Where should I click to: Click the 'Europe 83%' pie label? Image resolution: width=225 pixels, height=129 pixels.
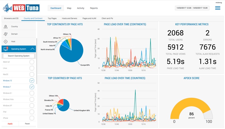pos(85,65)
